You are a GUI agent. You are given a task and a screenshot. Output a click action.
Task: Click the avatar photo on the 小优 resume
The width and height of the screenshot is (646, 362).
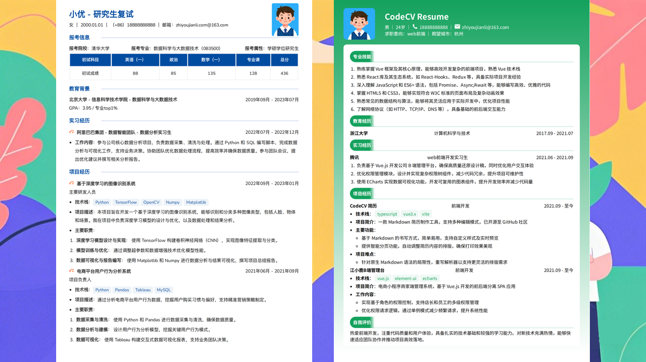(285, 20)
